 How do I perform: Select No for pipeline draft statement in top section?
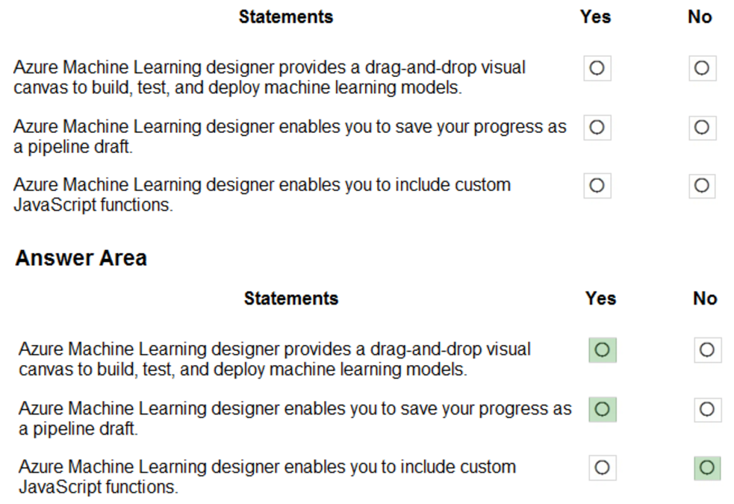point(701,127)
